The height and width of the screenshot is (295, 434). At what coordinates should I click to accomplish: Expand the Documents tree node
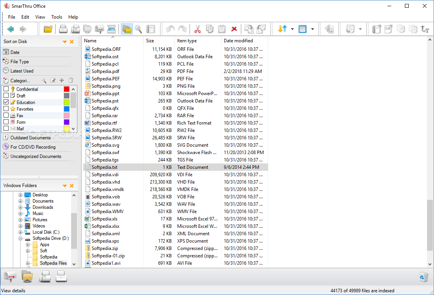(x=20, y=201)
